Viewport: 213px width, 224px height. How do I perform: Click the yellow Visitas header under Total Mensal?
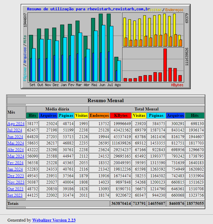point(139,115)
